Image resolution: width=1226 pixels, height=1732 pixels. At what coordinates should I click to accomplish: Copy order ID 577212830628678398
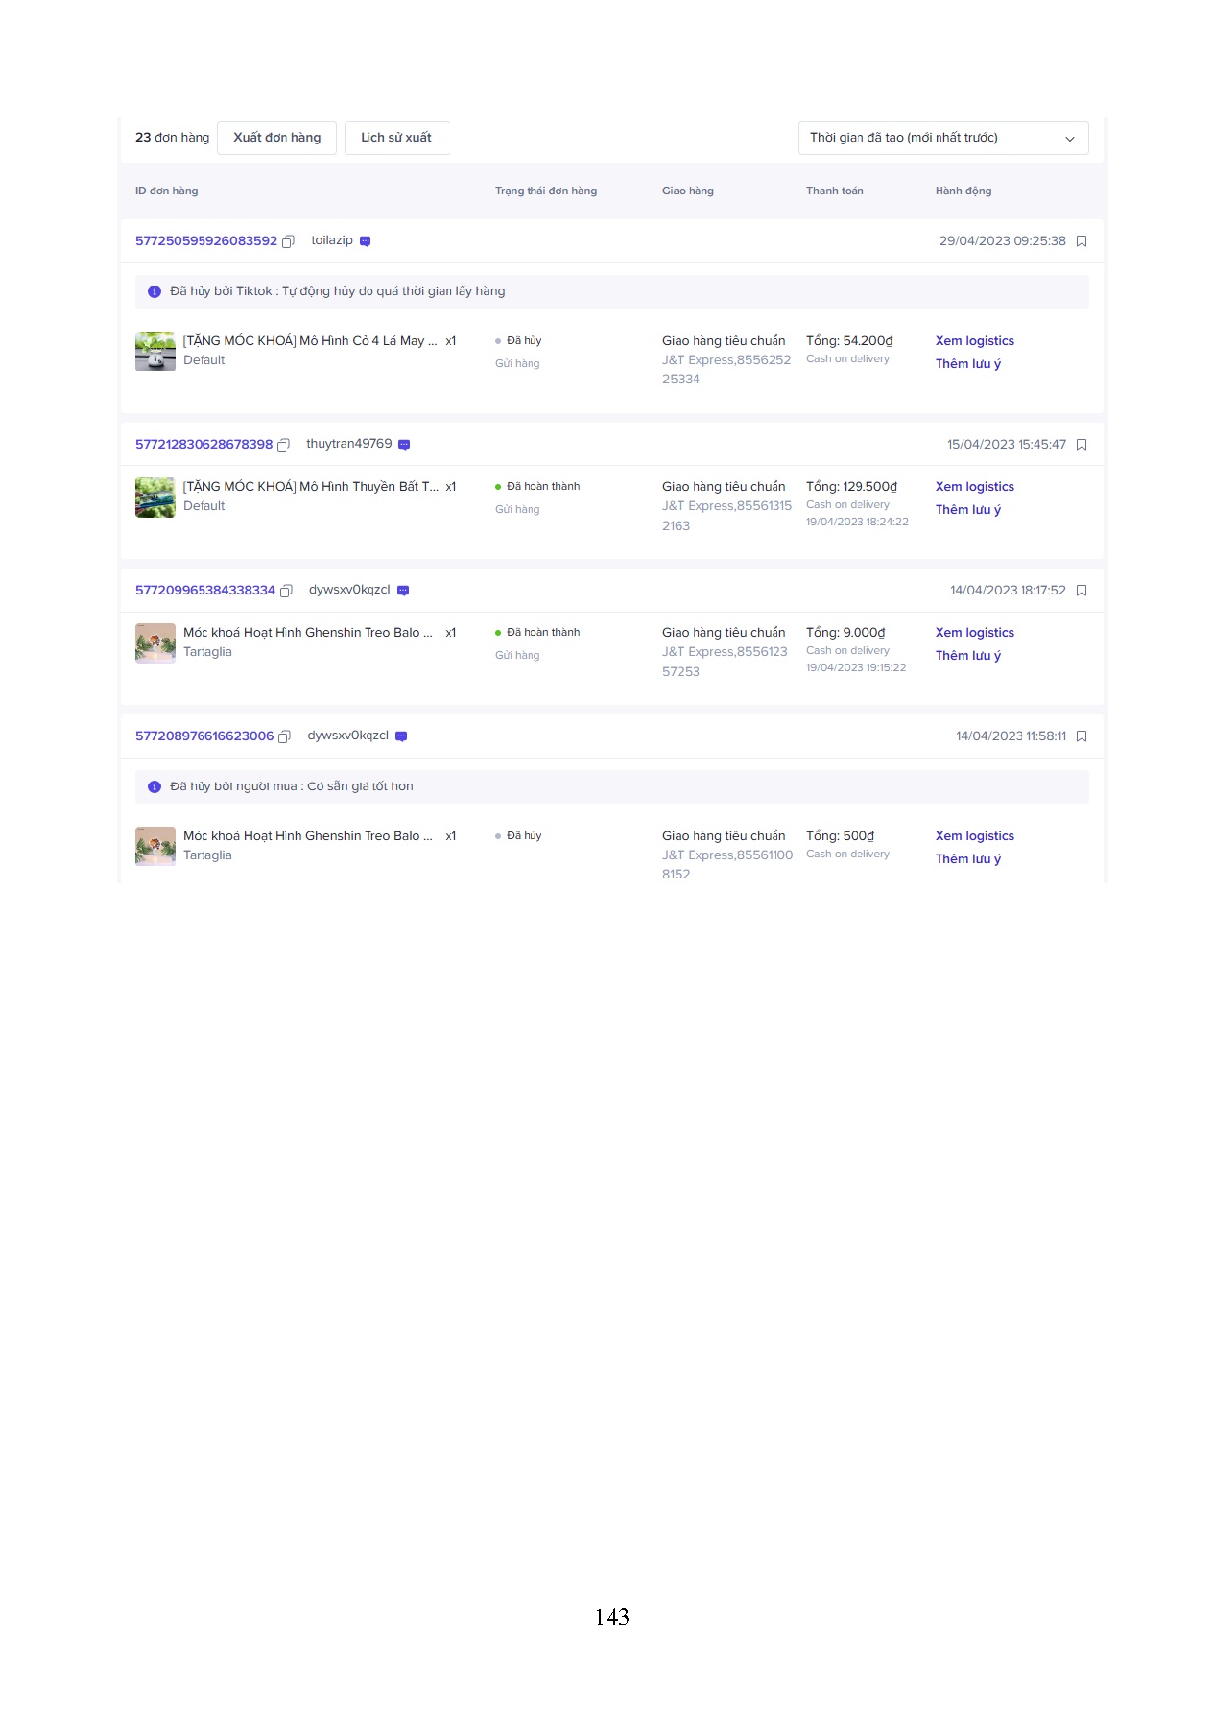(x=284, y=446)
